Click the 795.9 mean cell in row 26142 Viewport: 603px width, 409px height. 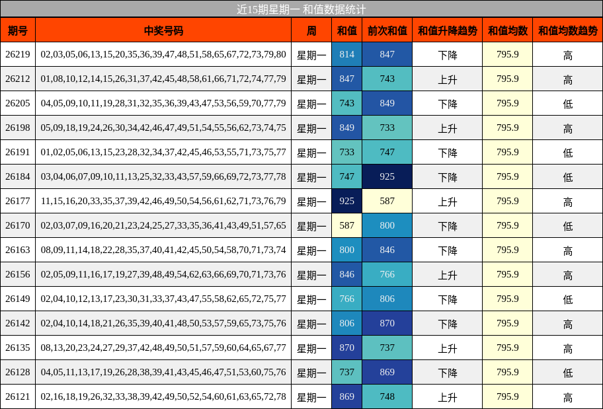click(x=508, y=323)
